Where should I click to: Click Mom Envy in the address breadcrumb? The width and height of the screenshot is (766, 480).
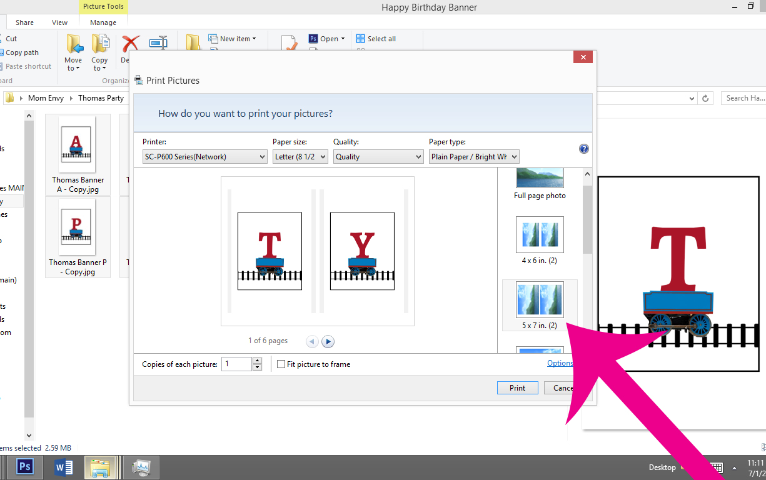46,98
